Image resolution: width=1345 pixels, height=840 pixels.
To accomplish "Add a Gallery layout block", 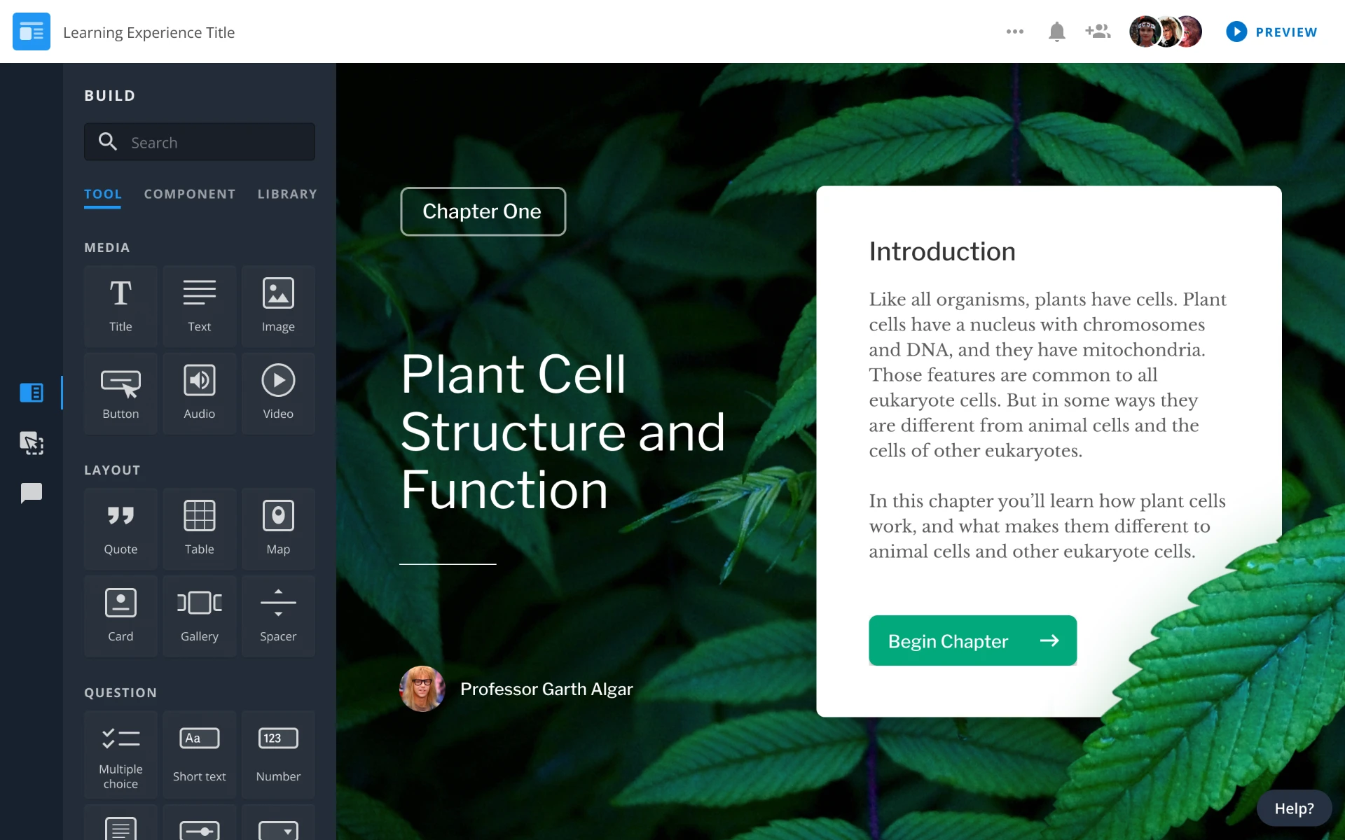I will [200, 616].
